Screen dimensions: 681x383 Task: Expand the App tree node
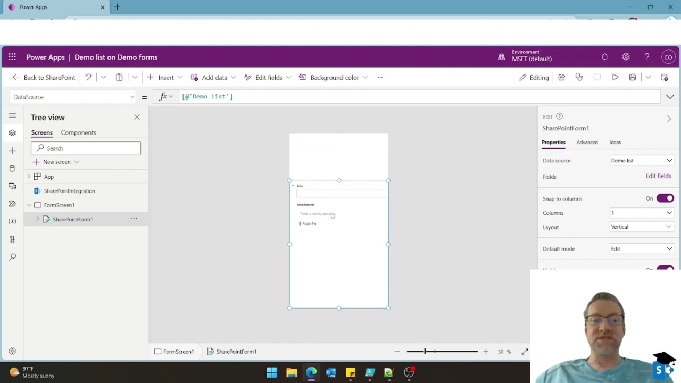(x=29, y=177)
